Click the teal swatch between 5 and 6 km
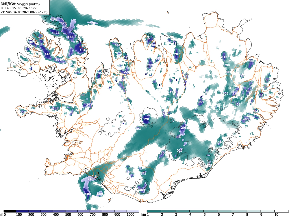 pyautogui.click(x=211, y=211)
